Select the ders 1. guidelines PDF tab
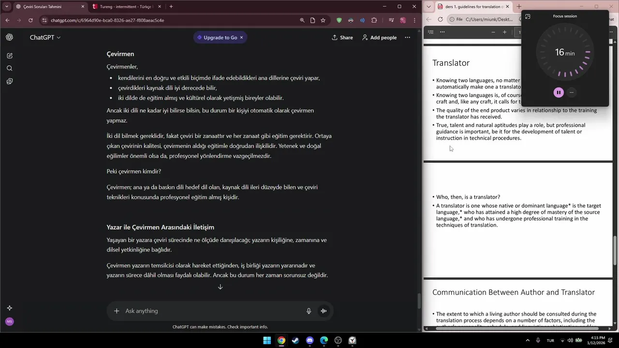Viewport: 619px width, 348px height. 474,7
